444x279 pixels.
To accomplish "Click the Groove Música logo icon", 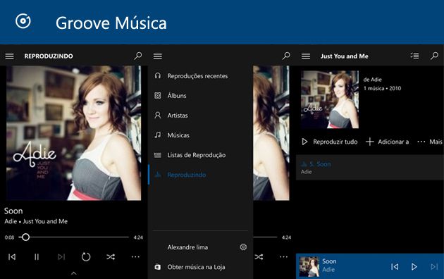I will pos(23,21).
